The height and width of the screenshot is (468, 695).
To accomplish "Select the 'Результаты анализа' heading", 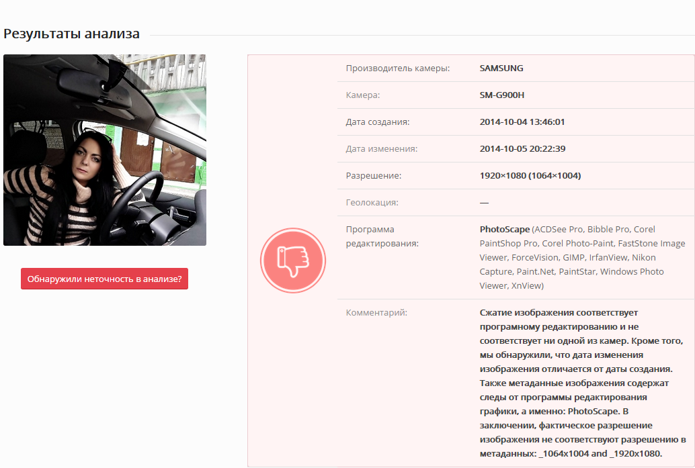I will tap(71, 34).
